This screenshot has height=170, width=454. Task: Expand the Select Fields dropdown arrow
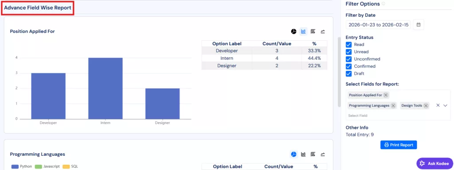445,105
